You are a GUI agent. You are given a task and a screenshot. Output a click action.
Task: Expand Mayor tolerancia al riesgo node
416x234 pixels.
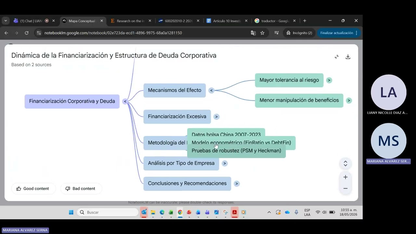(329, 80)
